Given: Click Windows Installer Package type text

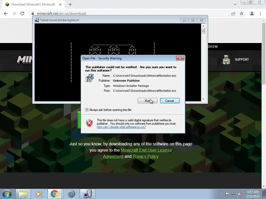Looking at the screenshot, I should point(131,86).
